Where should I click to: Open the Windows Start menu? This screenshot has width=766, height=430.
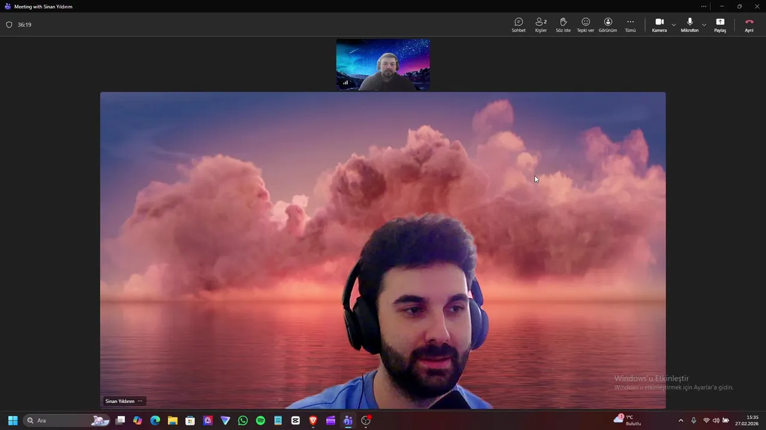coord(13,420)
